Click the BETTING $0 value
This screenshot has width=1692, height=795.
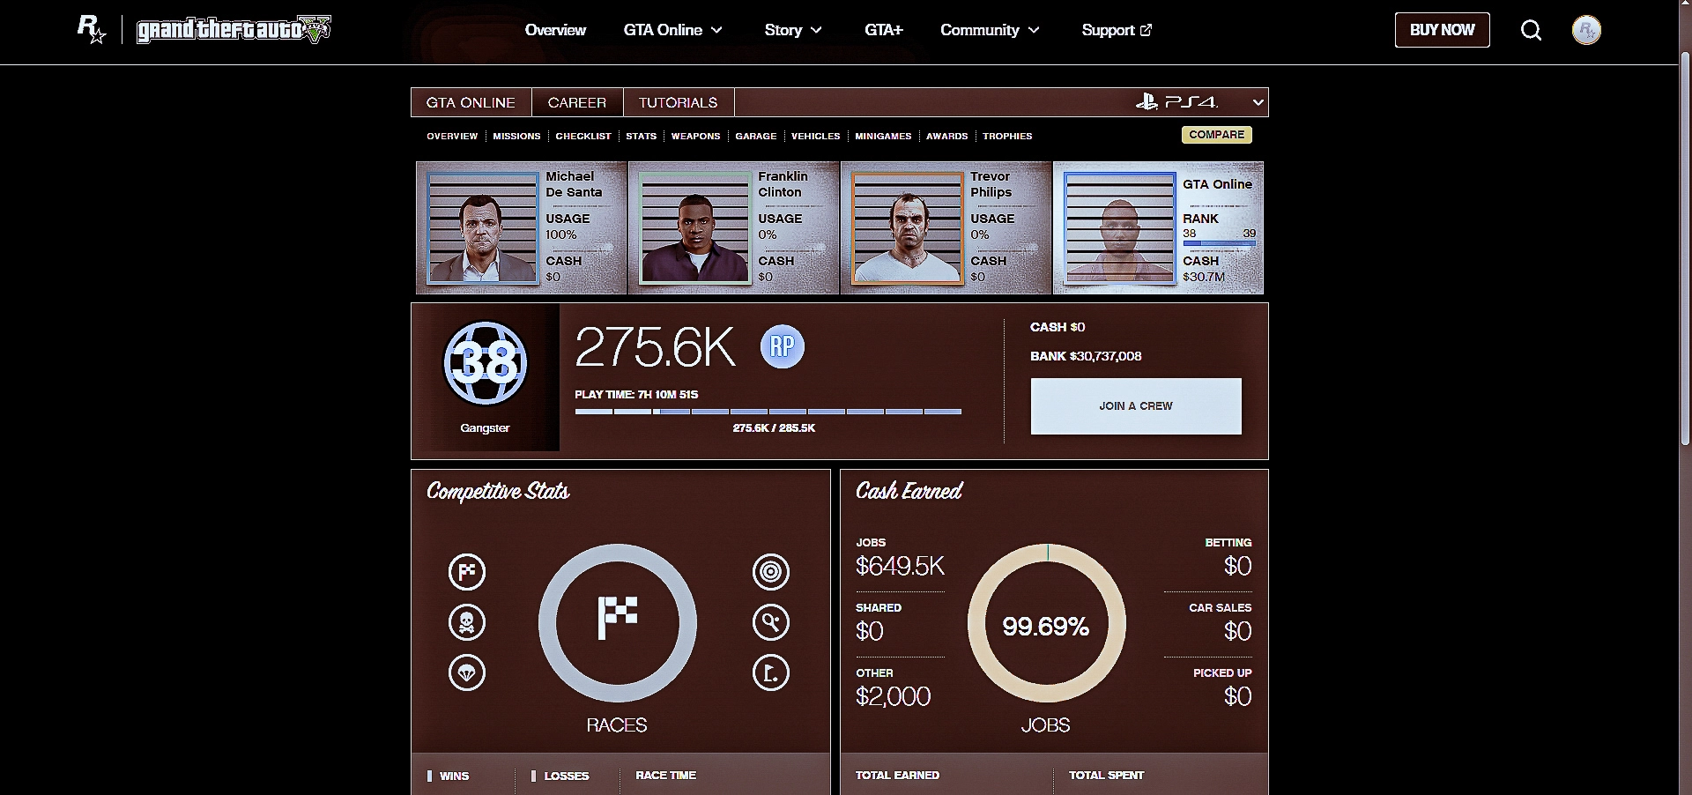tap(1237, 566)
